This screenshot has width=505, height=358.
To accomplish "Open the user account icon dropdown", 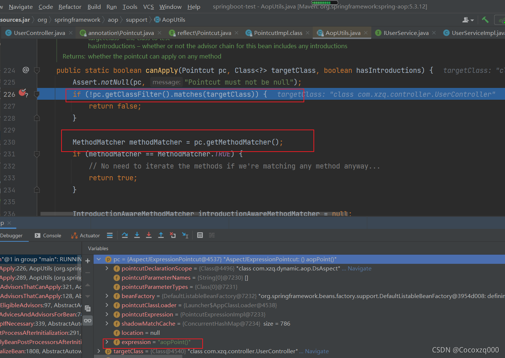I will point(468,20).
